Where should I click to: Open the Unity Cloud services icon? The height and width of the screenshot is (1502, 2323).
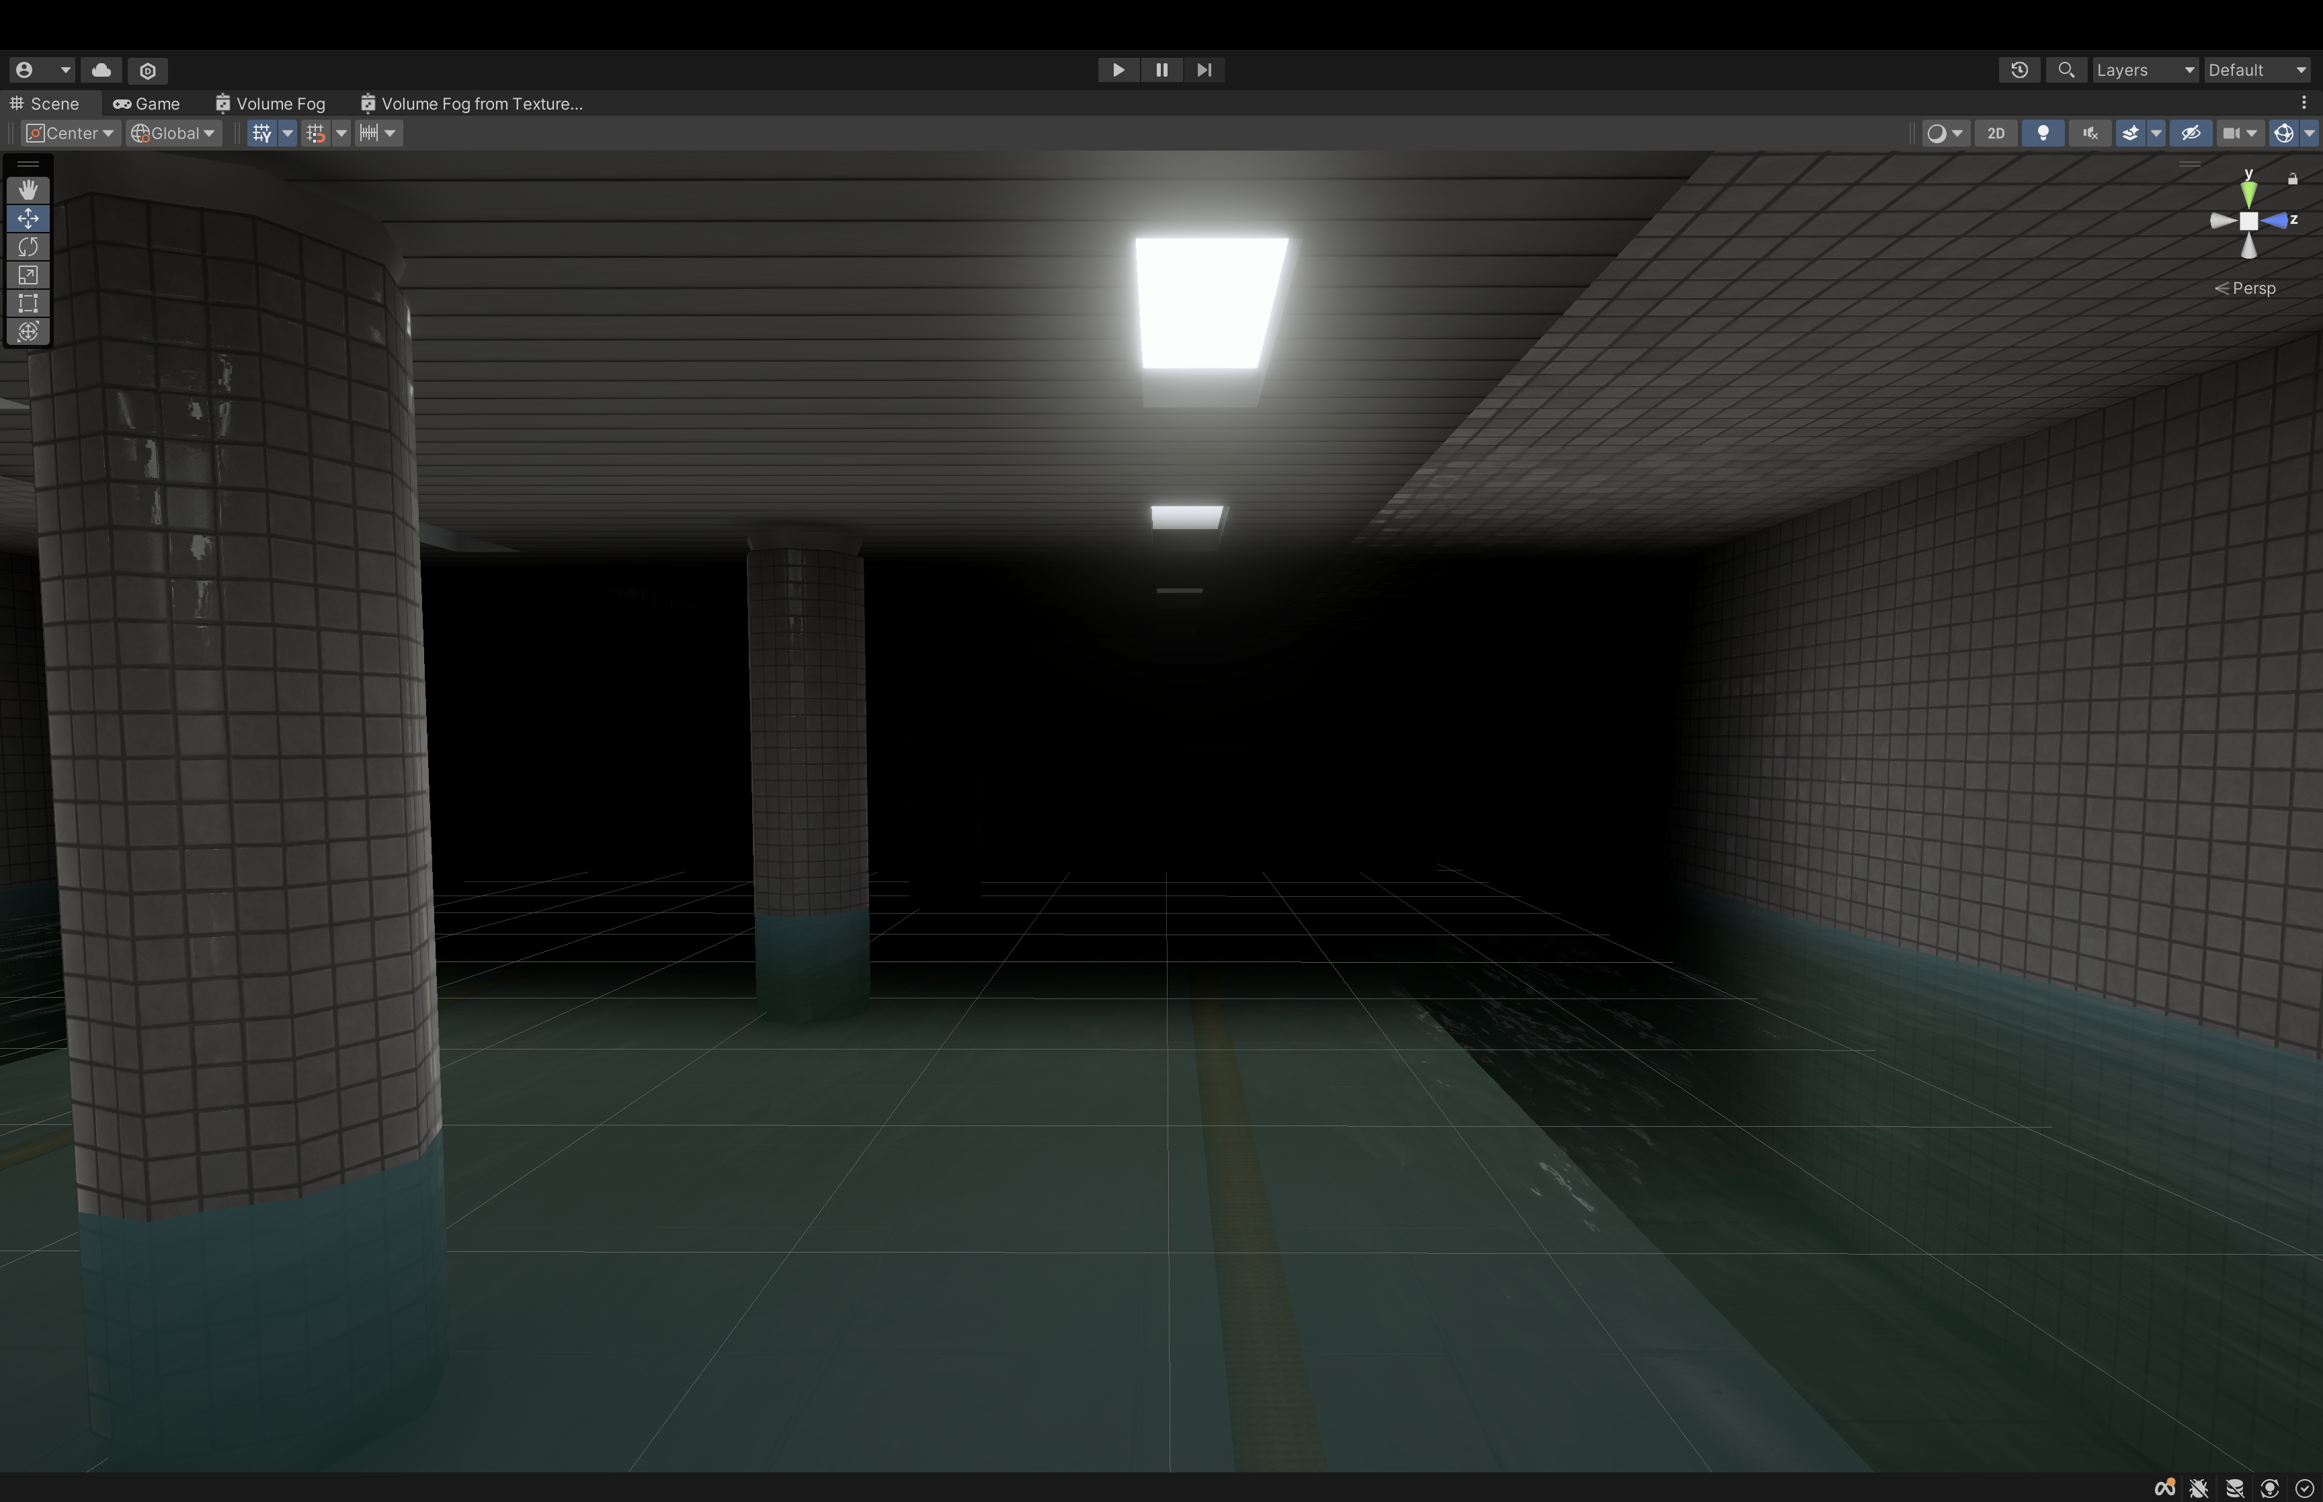(x=101, y=70)
